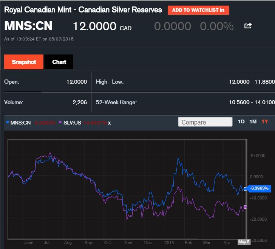The width and height of the screenshot is (275, 249).
Task: Click the 52-Week Range value 10.5600 - 14.0100
Action: [x=252, y=102]
